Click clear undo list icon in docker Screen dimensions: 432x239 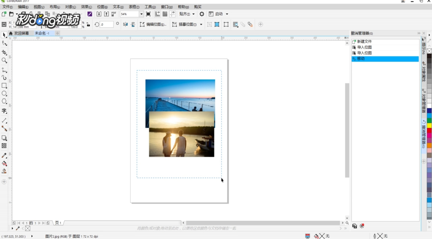(x=362, y=226)
